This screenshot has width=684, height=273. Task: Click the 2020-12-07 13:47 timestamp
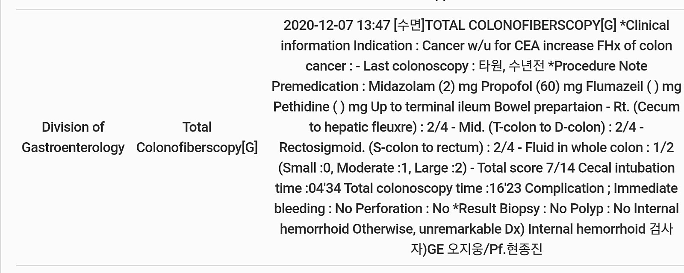[337, 25]
